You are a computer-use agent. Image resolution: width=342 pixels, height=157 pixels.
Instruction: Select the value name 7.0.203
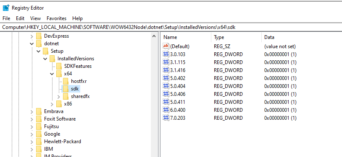178,118
